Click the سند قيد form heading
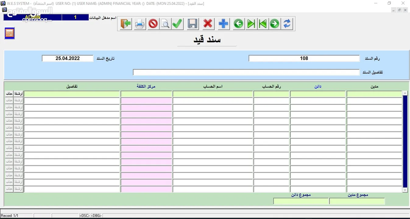 point(207,40)
